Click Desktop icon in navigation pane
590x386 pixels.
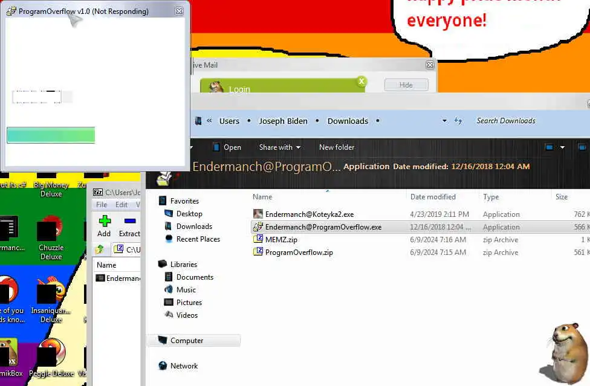(168, 213)
